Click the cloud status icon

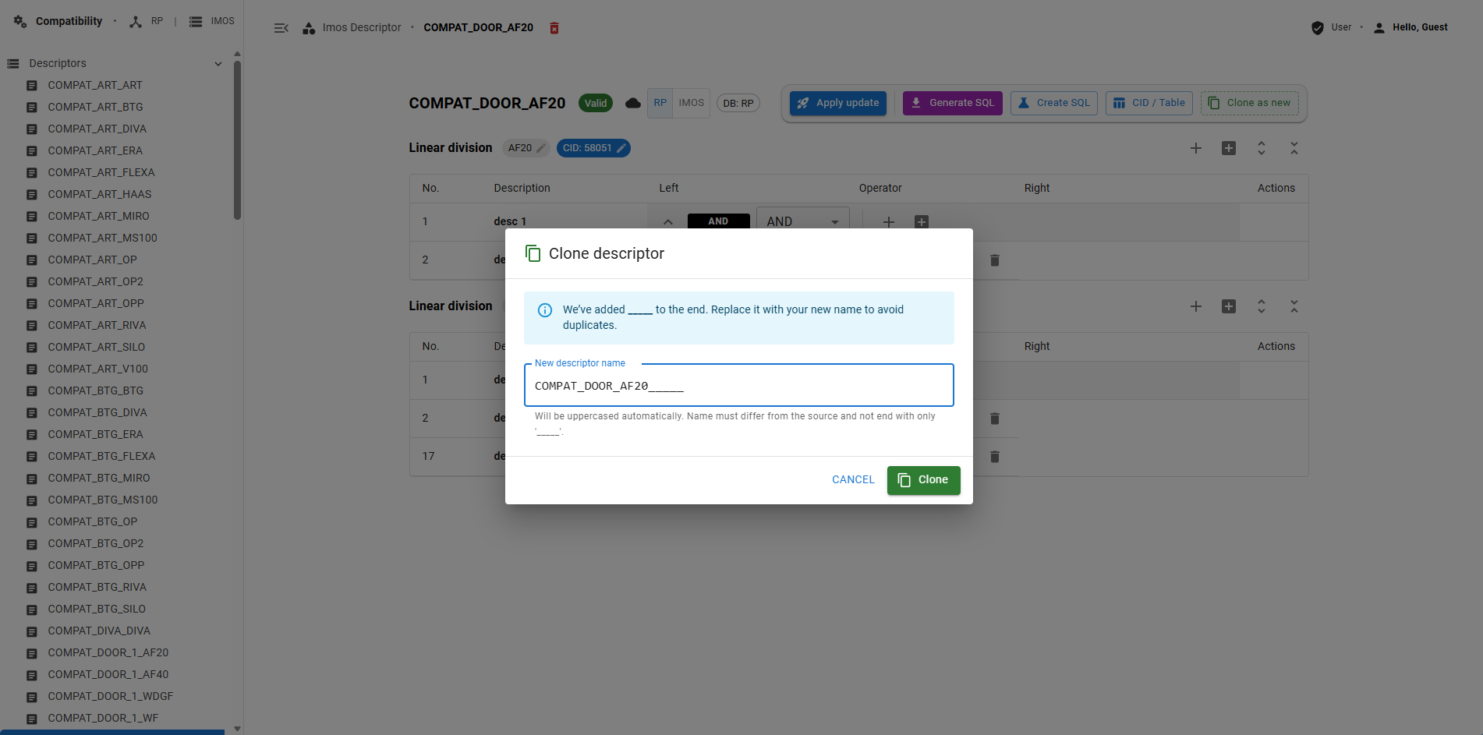coord(633,103)
